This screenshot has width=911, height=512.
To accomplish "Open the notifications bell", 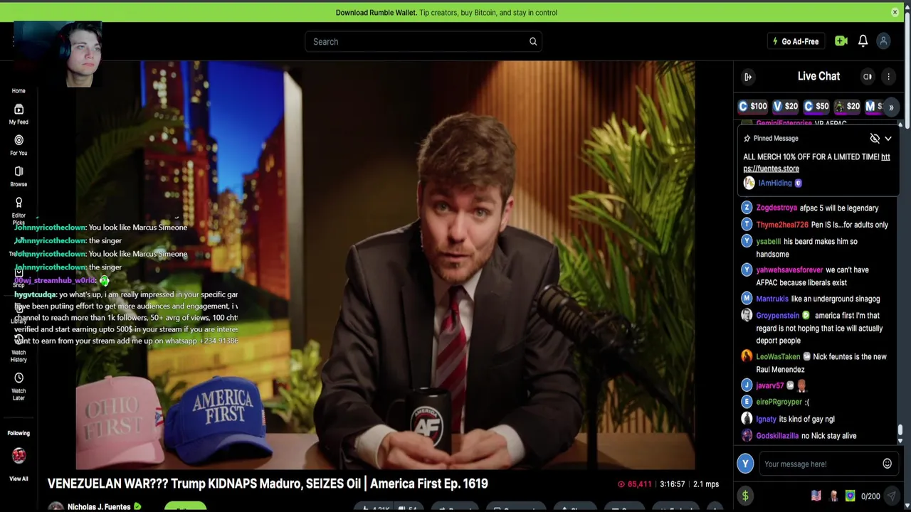I will coord(863,41).
